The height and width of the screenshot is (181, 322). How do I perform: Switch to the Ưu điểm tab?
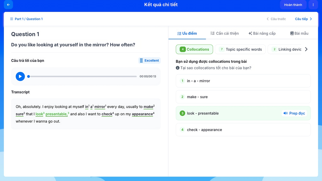tap(187, 33)
